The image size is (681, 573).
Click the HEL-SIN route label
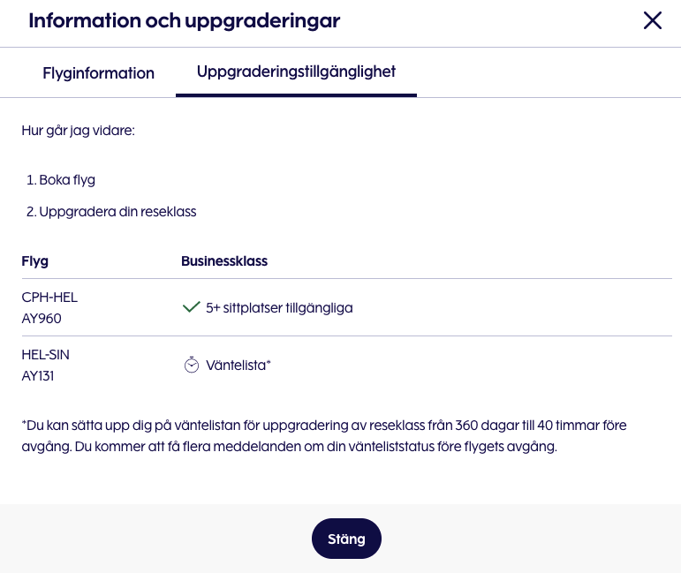pyautogui.click(x=45, y=355)
